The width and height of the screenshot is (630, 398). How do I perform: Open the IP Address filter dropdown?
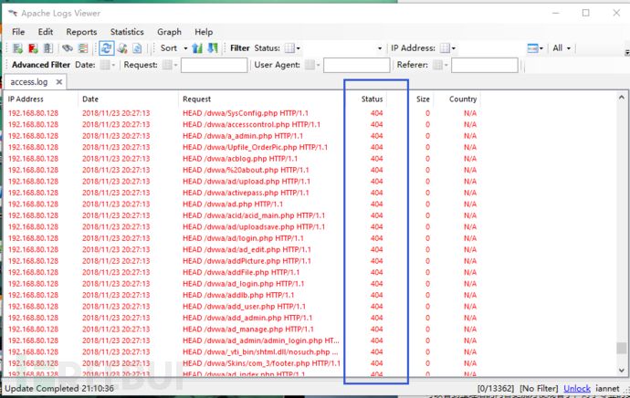[x=448, y=48]
